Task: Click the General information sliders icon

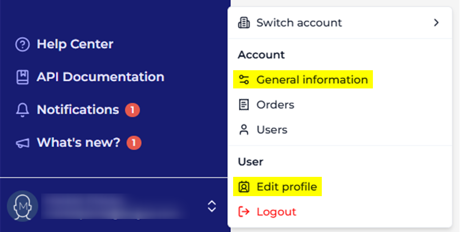Action: coord(244,80)
